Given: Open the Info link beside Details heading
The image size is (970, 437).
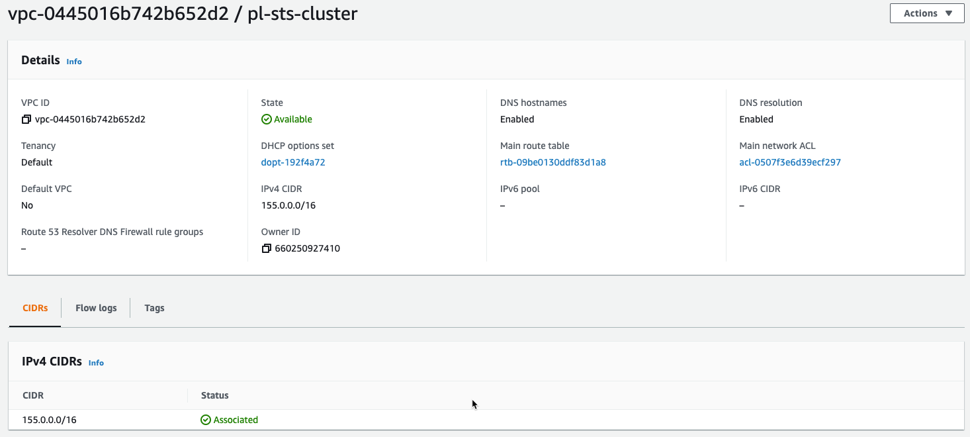Looking at the screenshot, I should [x=73, y=62].
